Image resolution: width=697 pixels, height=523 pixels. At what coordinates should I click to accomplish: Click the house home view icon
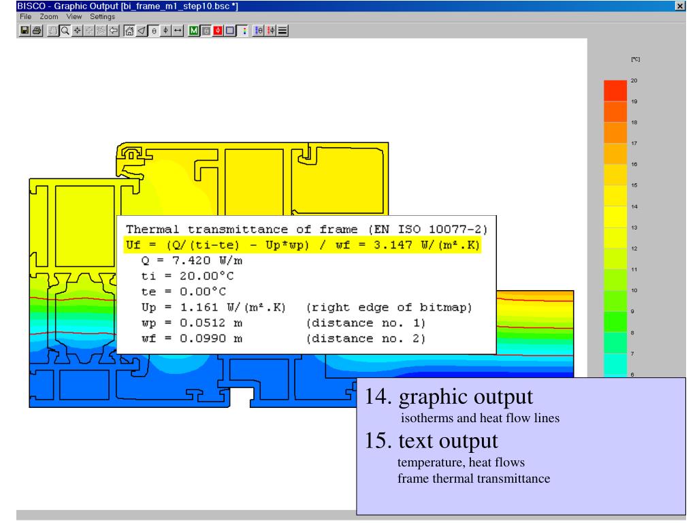129,31
